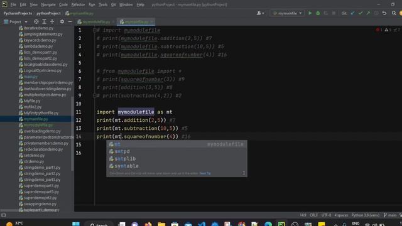The image size is (402, 226).
Task: Open the Git branch main popup
Action: click(x=390, y=215)
